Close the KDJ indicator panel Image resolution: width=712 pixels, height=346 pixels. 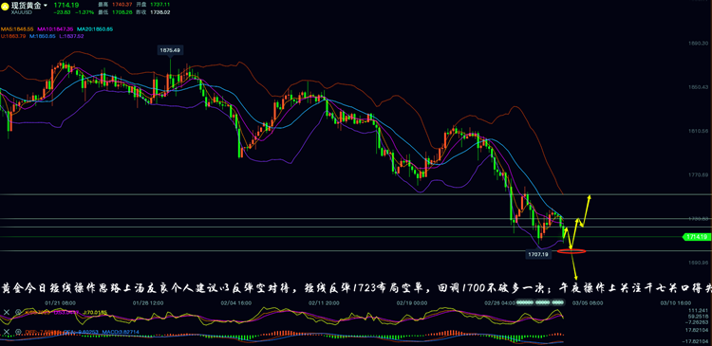point(7,312)
